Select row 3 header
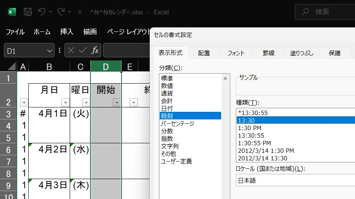Image resolution: width=355 pixels, height=199 pixels. click(8, 114)
